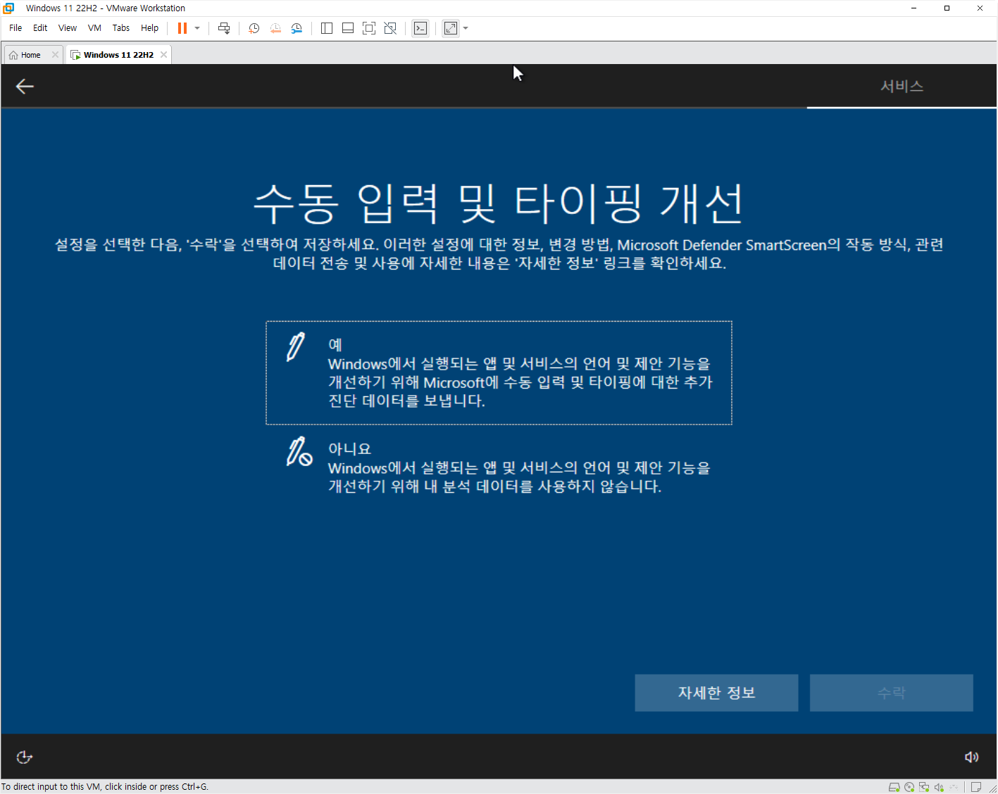Screen dimensions: 998x794
Task: Click the sound card status icon
Action: (939, 787)
